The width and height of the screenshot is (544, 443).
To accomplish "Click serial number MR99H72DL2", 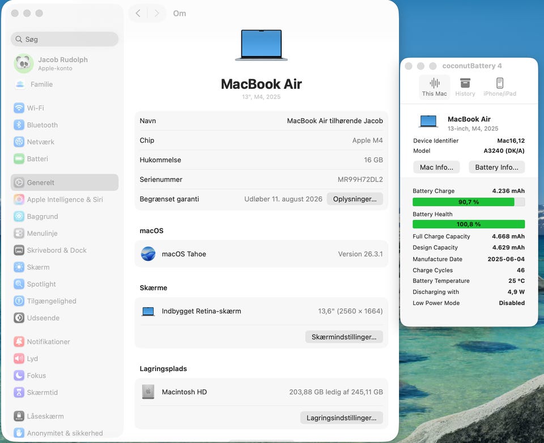I will [x=360, y=179].
